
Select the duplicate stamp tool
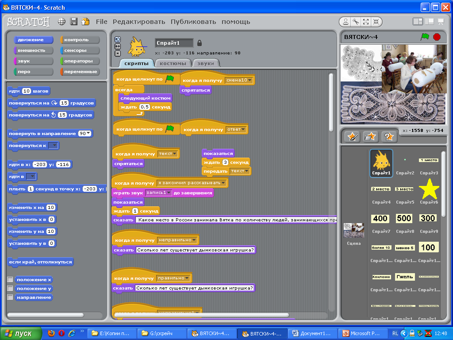tap(346, 22)
